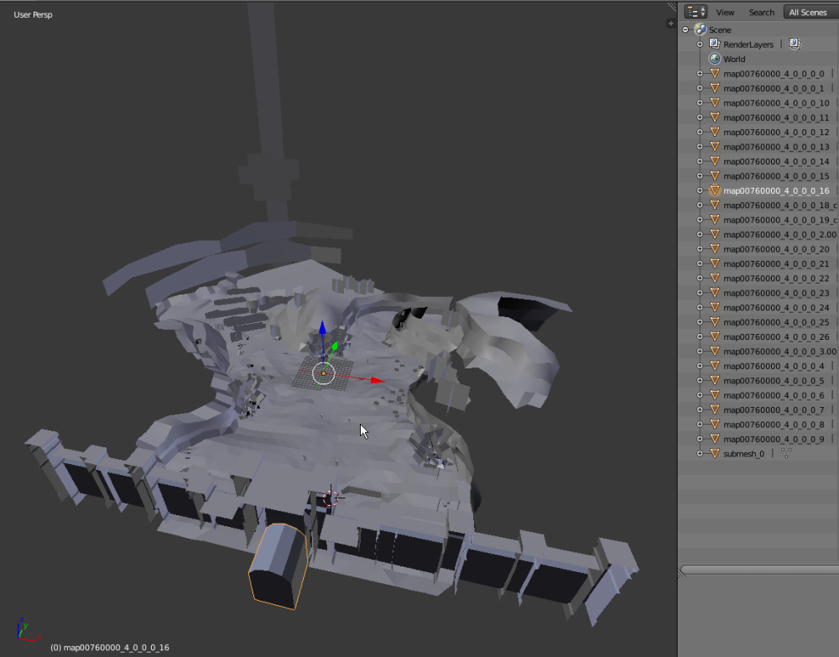Click object icon of map00760000_4_0_0_0_14
This screenshot has width=839, height=657.
(x=714, y=161)
